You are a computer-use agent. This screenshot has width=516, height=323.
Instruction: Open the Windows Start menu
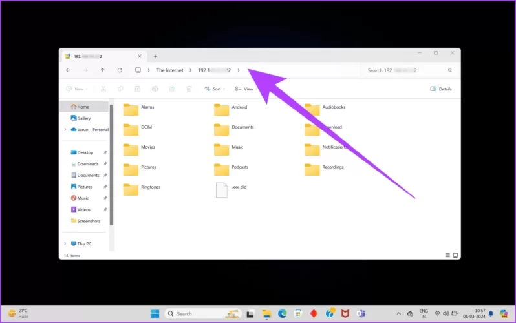tap(155, 313)
